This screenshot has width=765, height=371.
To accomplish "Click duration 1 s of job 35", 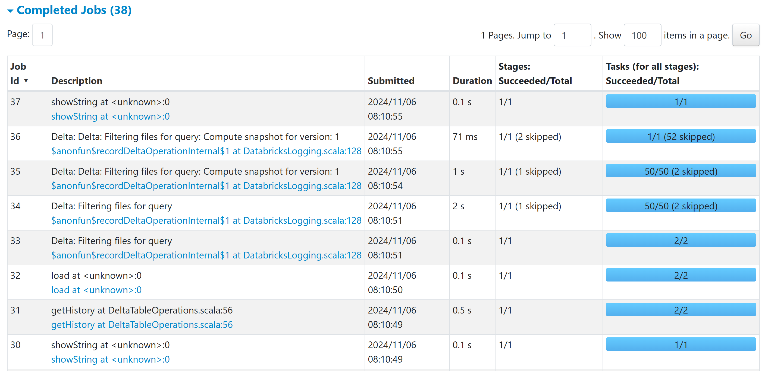I will [x=458, y=171].
